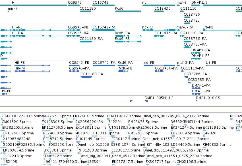The width and height of the screenshot is (242, 166).
Task: Select the CG33785 gene label
Action: (192, 21)
